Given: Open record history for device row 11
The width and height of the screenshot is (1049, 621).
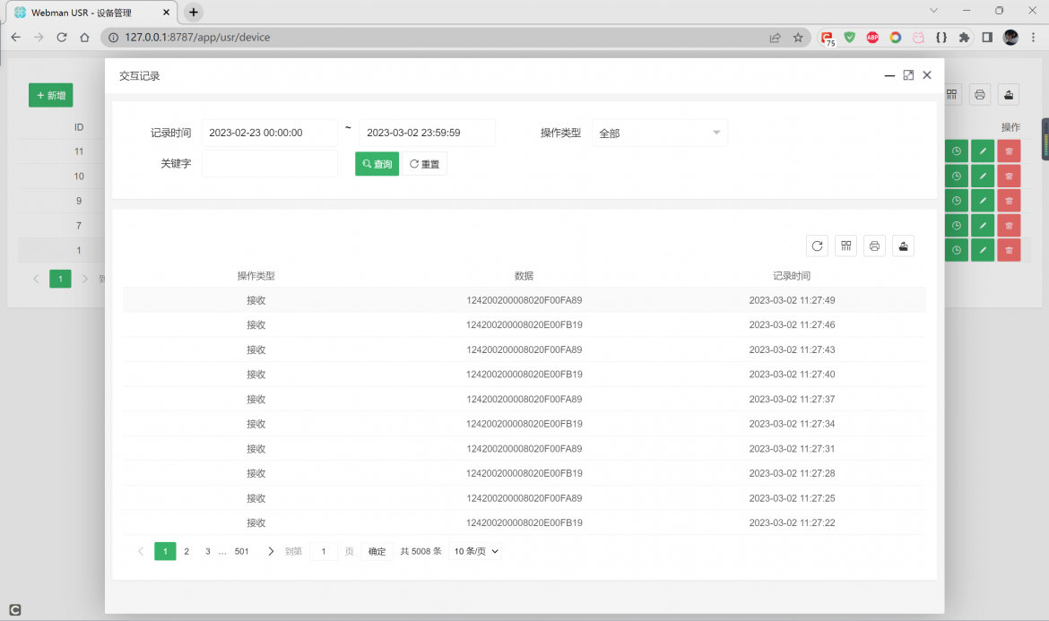Looking at the screenshot, I should [957, 151].
